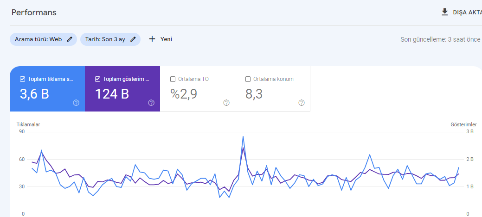Screen dimensions: 482x217
Task: Click the 1 B tick on Gösterimler axis
Action: coord(470,186)
